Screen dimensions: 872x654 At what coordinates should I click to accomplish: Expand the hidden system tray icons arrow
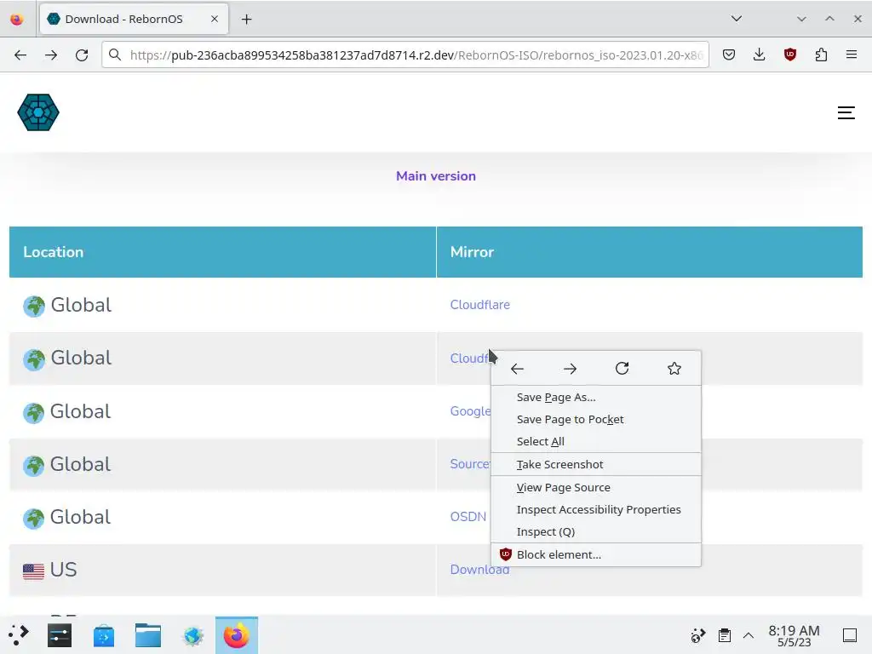(x=749, y=635)
